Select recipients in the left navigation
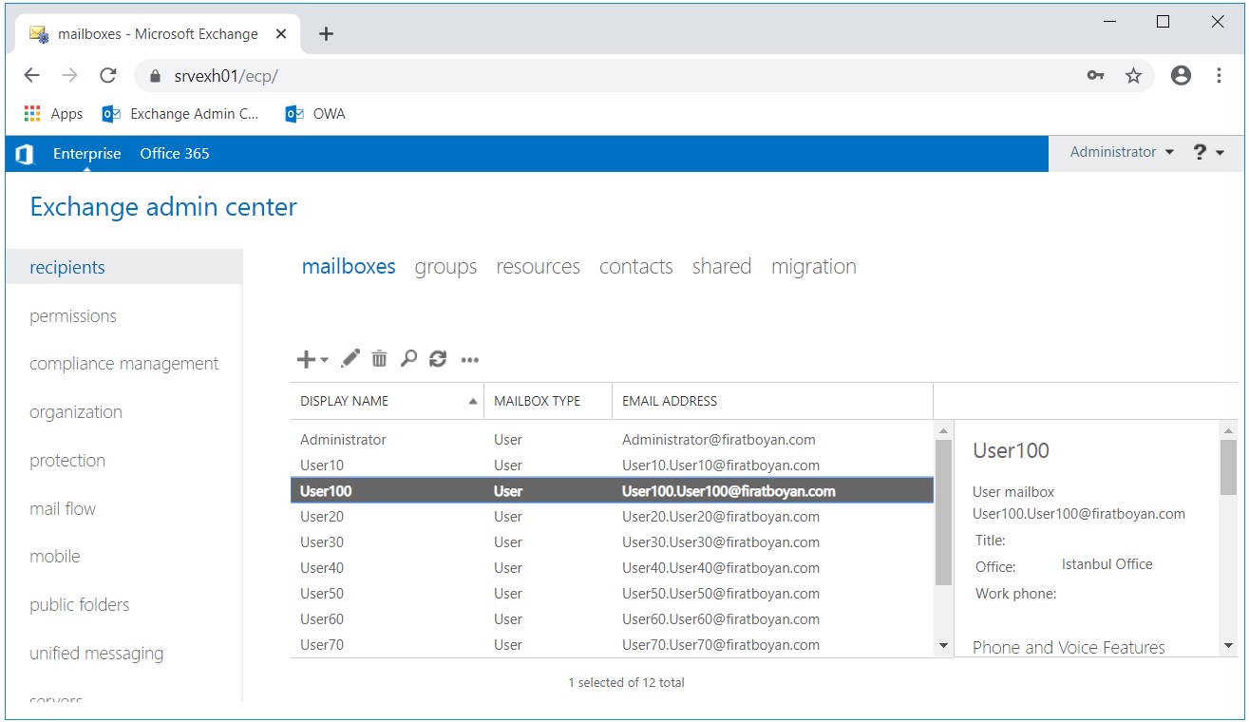 click(x=123, y=267)
